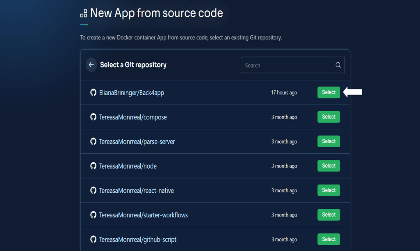Click the TereasaMonrreal/react-native repository name
The width and height of the screenshot is (420, 251).
(x=136, y=190)
